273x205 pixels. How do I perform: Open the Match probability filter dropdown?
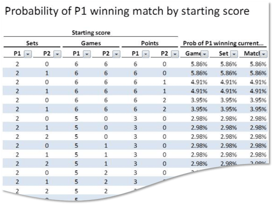[264, 54]
